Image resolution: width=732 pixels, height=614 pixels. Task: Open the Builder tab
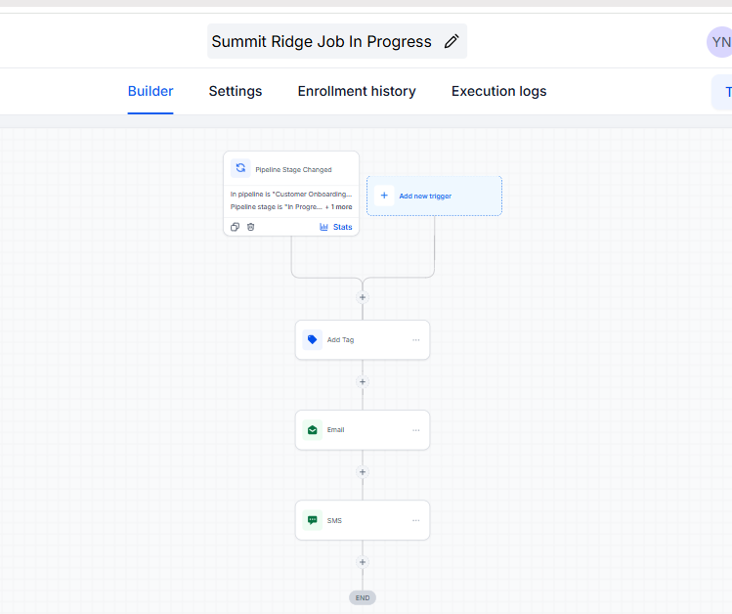pyautogui.click(x=151, y=91)
